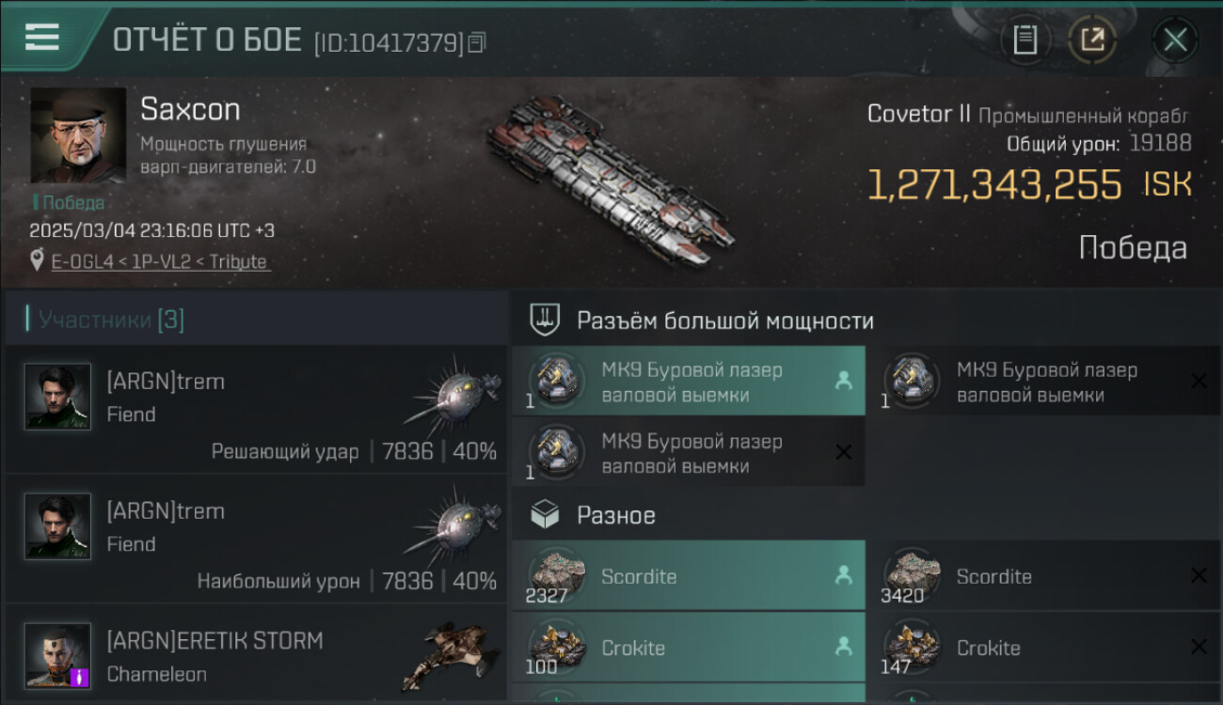Click the person icon on Crokite 100
1223x705 pixels.
click(x=843, y=648)
